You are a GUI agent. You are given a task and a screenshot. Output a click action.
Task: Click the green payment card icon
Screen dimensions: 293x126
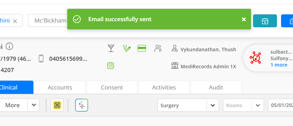point(142,48)
